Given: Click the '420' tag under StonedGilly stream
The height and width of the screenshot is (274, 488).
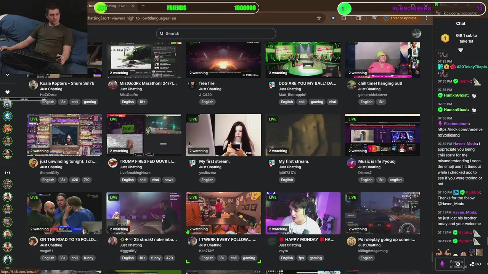Looking at the screenshot, I should coord(75,180).
